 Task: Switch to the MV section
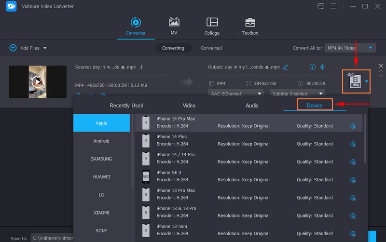[174, 26]
